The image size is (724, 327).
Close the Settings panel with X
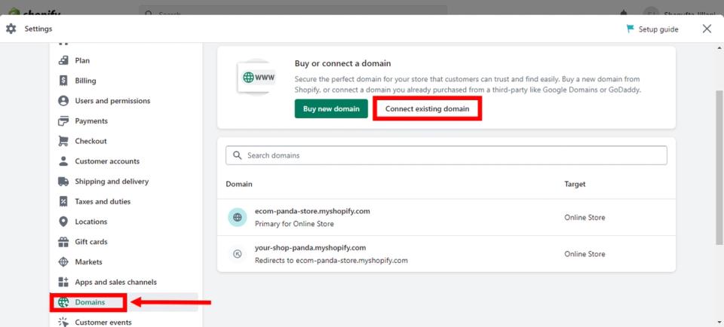707,29
